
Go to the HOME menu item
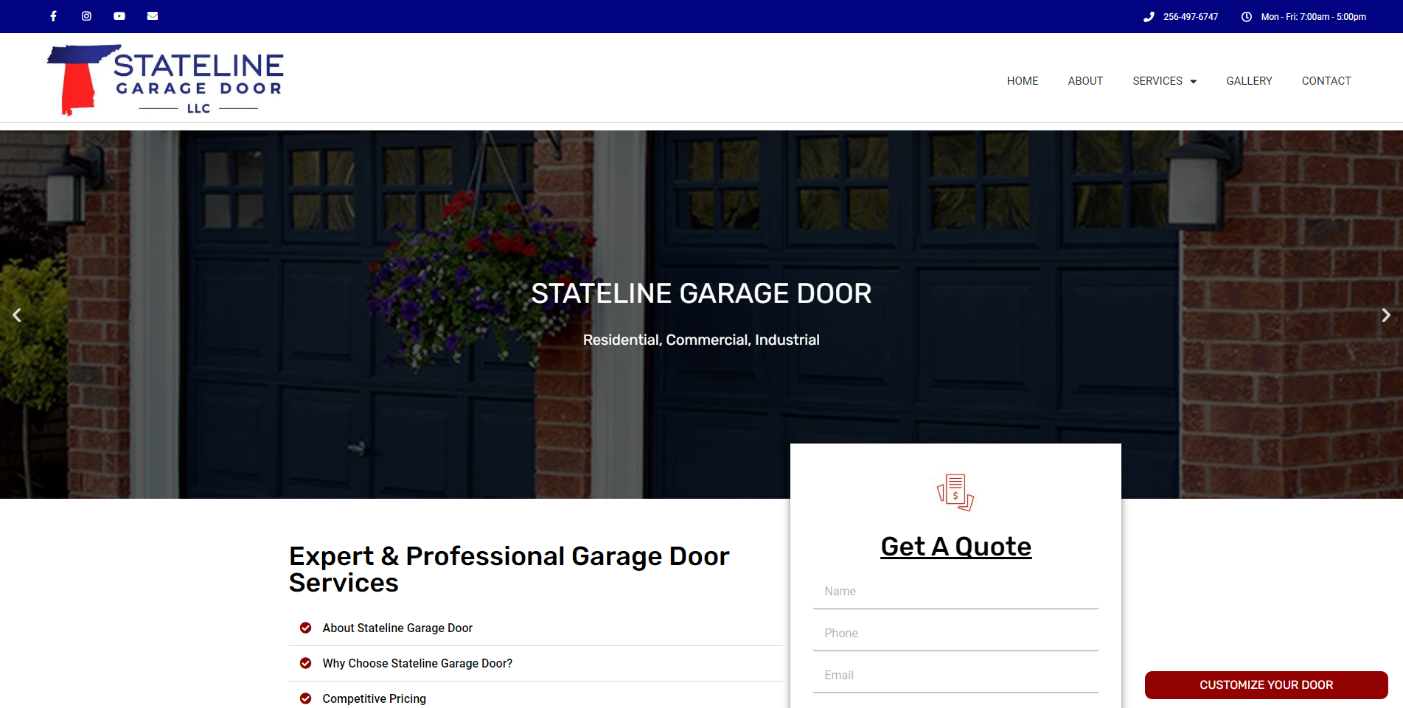(1023, 81)
